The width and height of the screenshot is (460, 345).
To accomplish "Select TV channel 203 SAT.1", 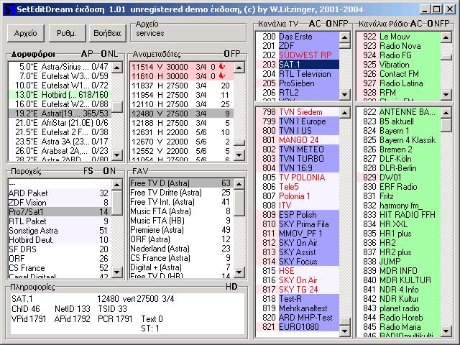I will point(298,65).
